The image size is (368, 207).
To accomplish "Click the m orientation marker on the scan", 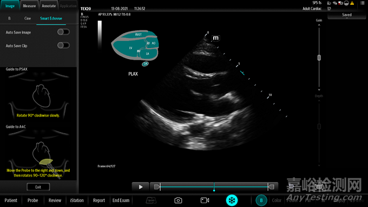I will (215, 38).
